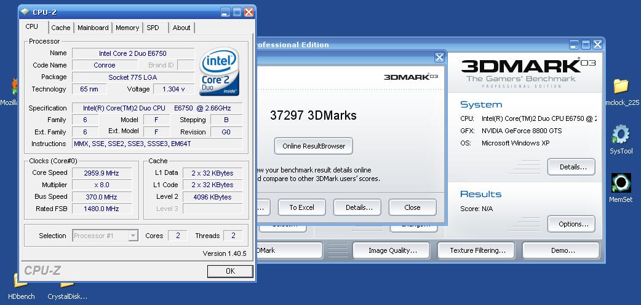Switch to the Memory tab
This screenshot has height=305, width=641.
coord(127,28)
